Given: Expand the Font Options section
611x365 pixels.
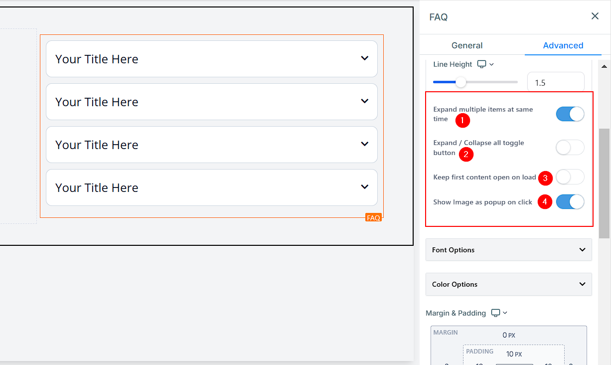Looking at the screenshot, I should point(508,250).
